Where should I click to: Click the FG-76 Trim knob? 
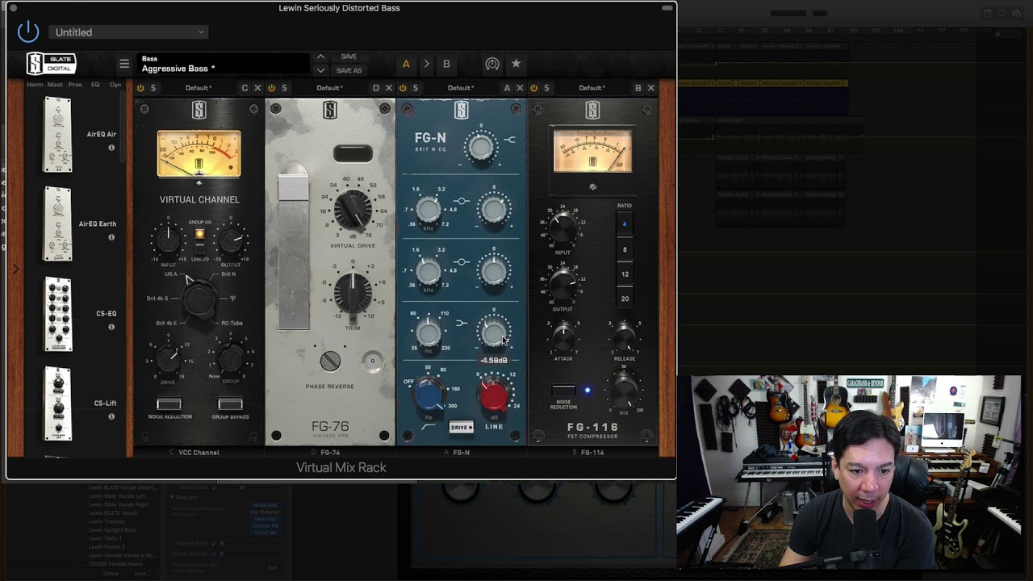pos(353,292)
